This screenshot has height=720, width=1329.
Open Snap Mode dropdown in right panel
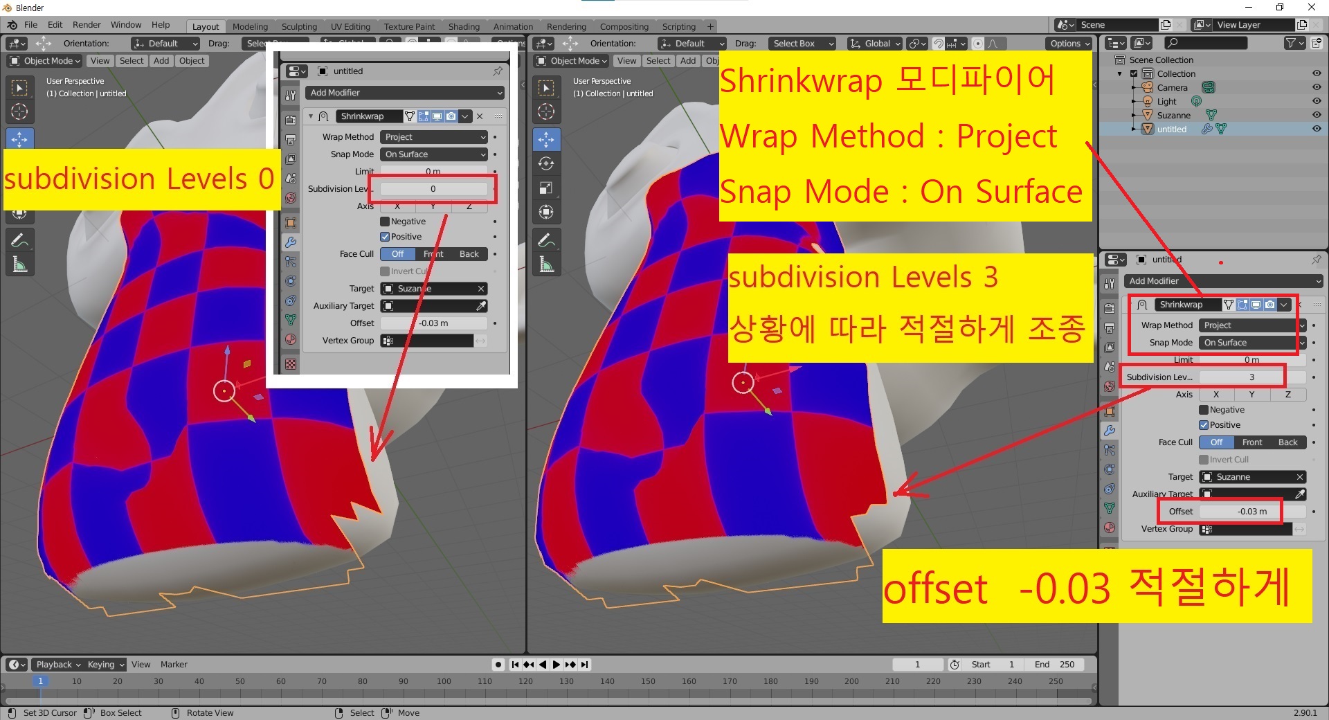[x=1253, y=343]
